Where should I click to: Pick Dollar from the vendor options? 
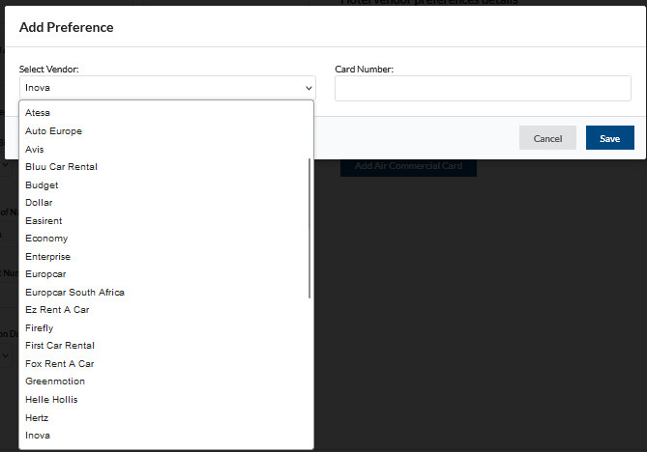[x=166, y=203]
